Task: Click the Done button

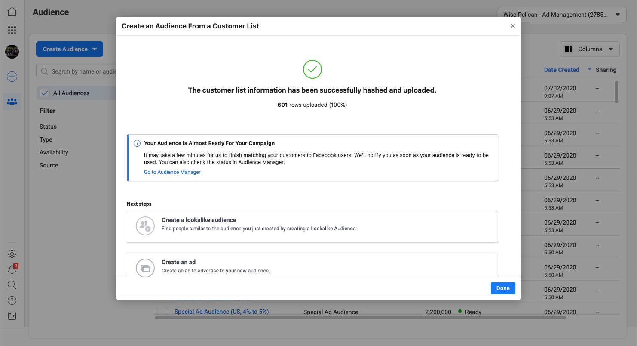Action: point(503,288)
